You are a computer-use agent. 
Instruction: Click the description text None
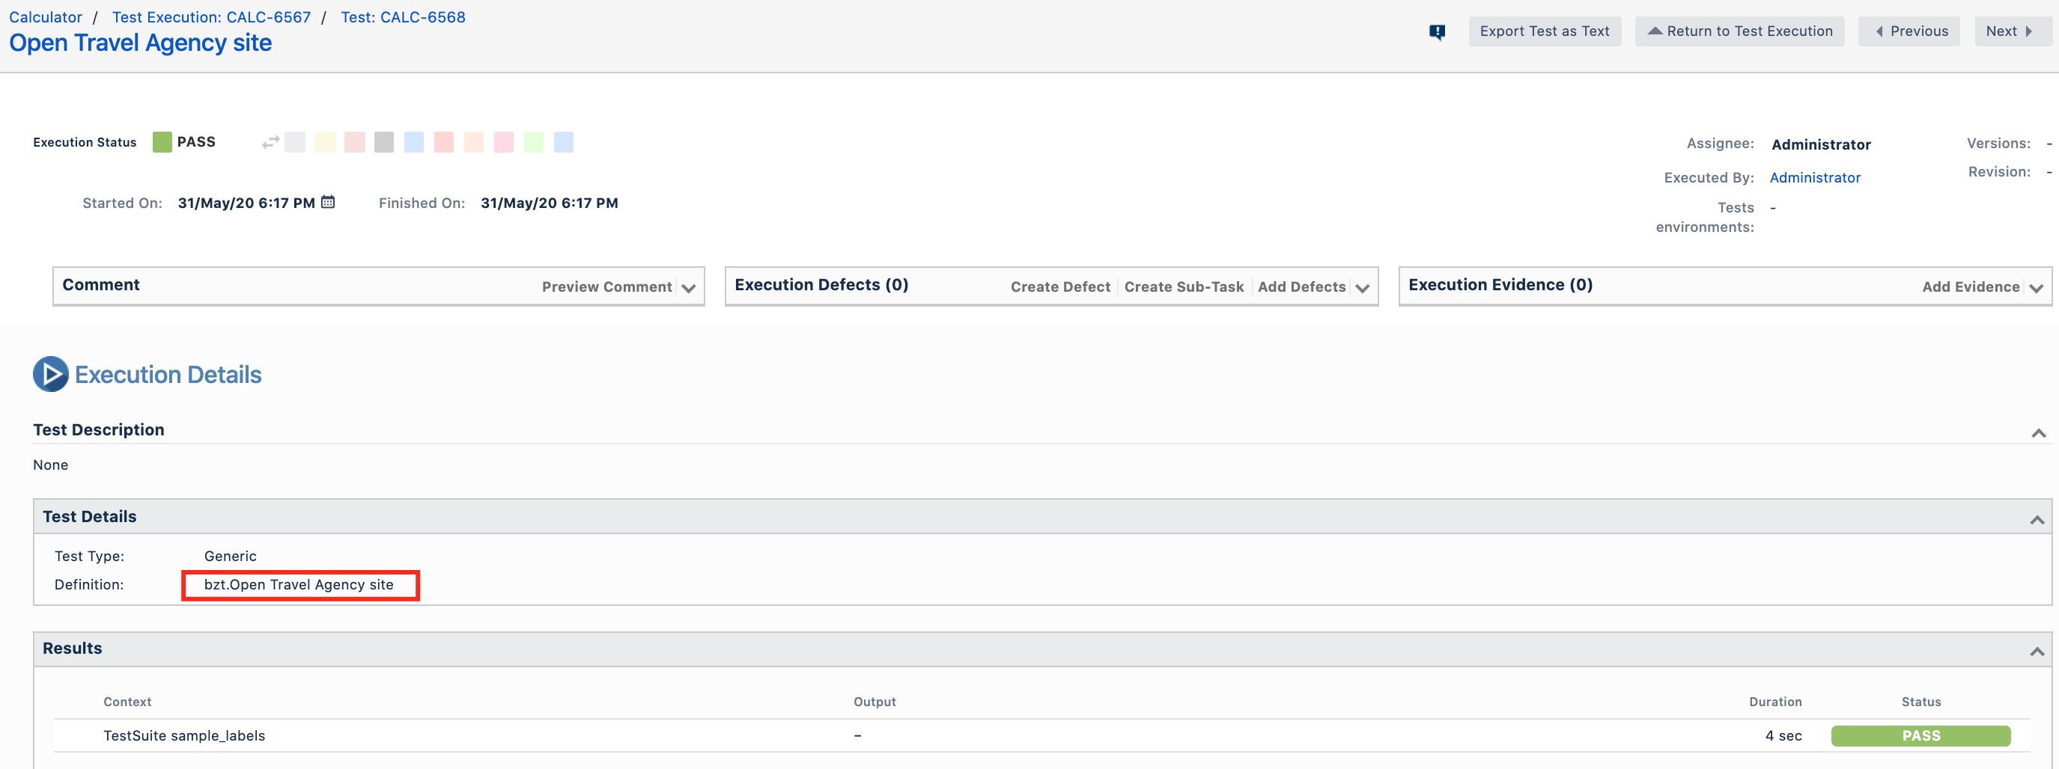[50, 465]
